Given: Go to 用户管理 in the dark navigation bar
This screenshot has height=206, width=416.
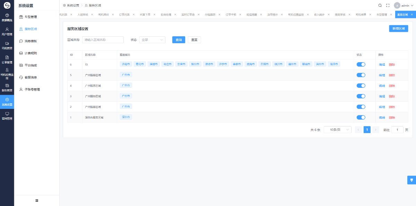Looking at the screenshot, I should click(7, 32).
